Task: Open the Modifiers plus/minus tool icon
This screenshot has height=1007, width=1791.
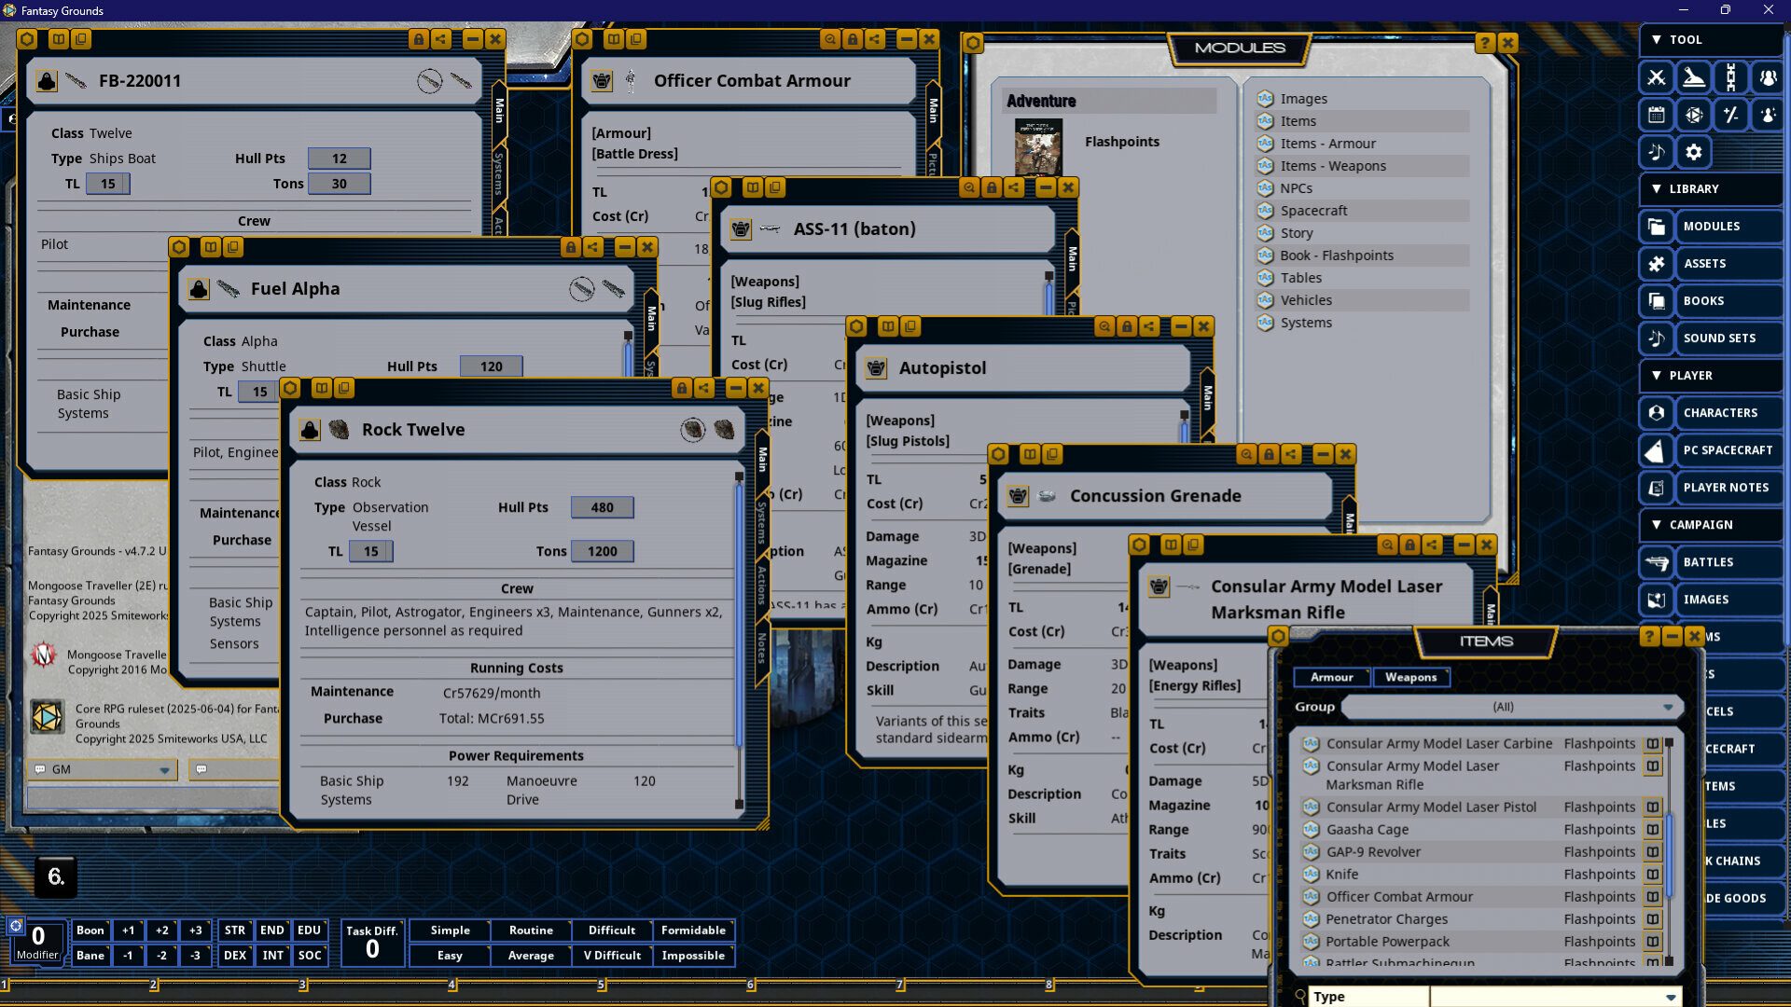Action: 1730,115
